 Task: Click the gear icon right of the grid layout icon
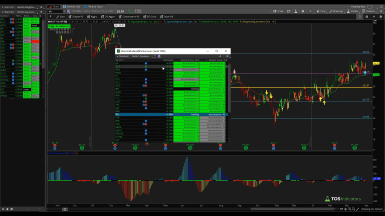tap(381, 16)
